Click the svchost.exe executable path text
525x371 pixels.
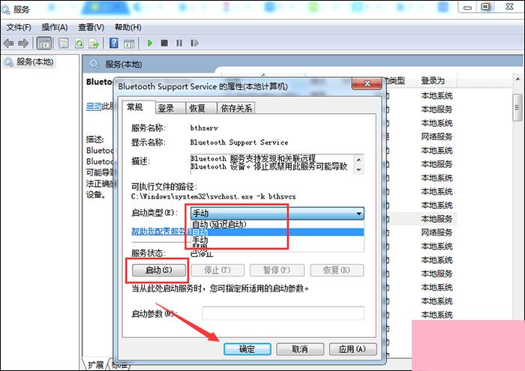click(213, 196)
